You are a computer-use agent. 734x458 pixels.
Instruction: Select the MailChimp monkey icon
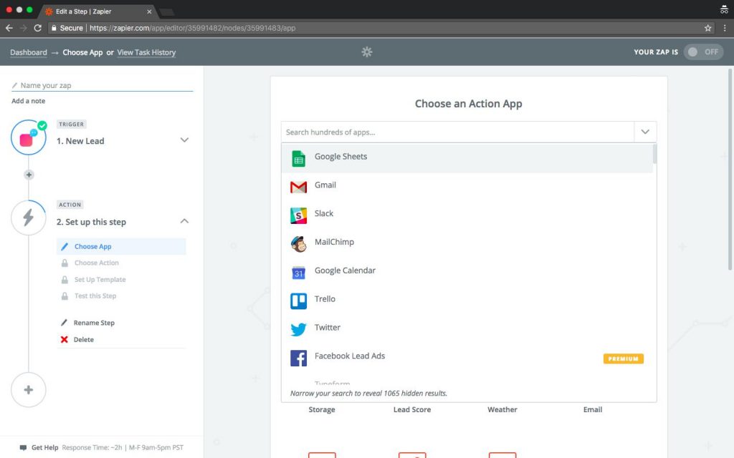tap(298, 244)
